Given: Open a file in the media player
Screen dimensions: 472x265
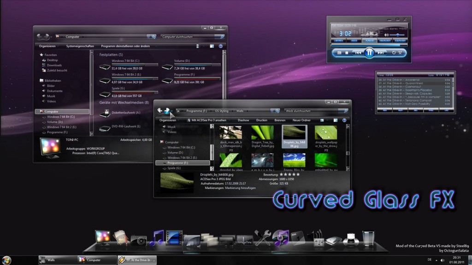Looking at the screenshot, I should [x=339, y=52].
